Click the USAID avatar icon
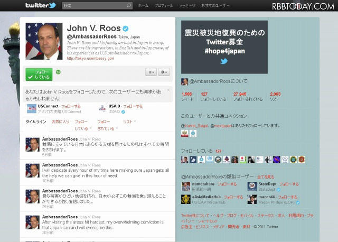Image resolution: width=338 pixels, height=242 pixels. (x=102, y=109)
